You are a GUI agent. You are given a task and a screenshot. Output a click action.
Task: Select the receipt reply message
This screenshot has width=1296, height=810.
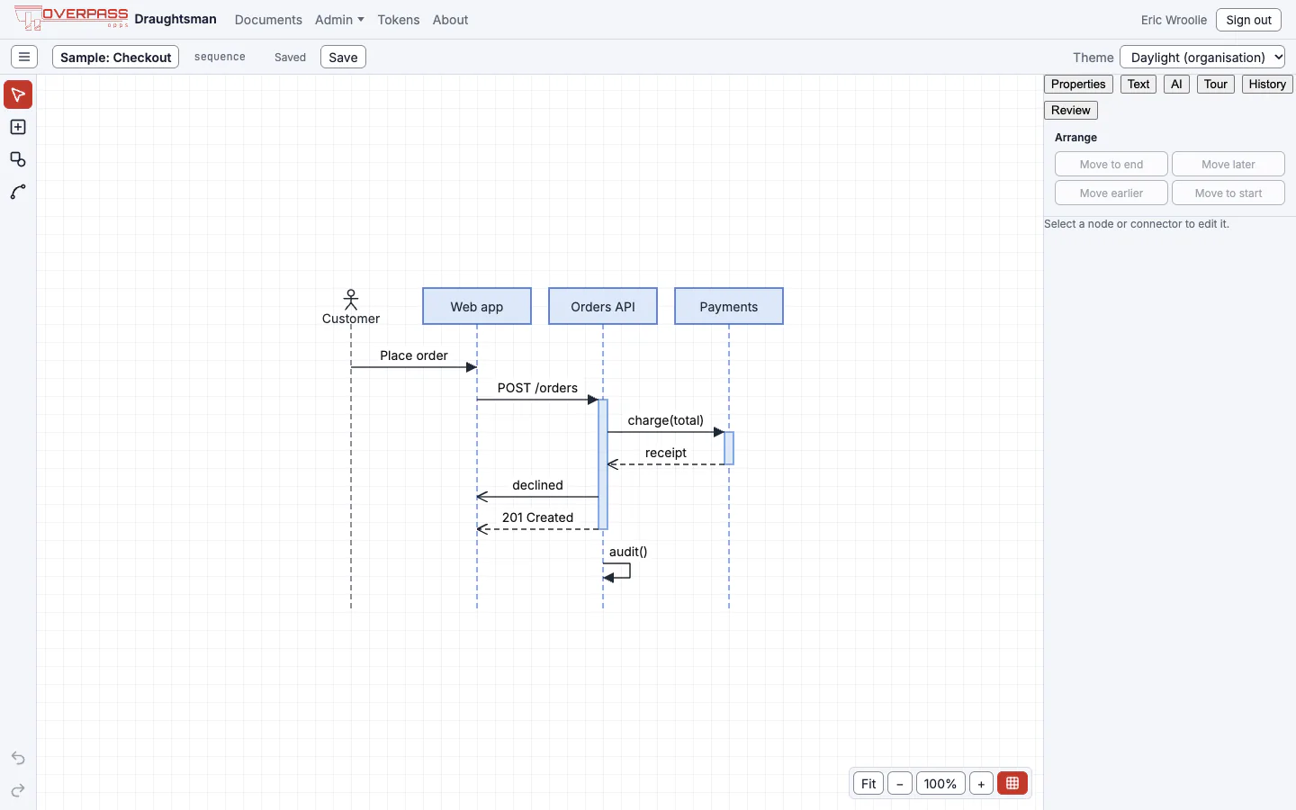[x=666, y=453]
